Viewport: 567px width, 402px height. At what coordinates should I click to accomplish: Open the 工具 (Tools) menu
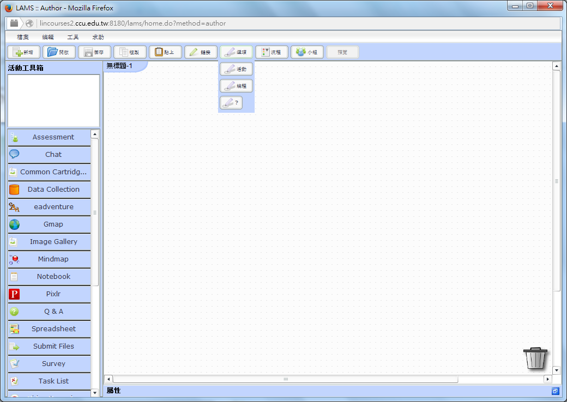click(73, 37)
